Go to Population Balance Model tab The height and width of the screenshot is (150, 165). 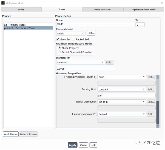coord(143,10)
